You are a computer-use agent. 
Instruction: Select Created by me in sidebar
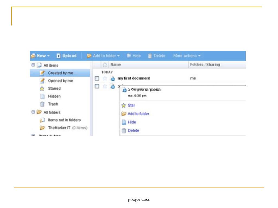60,73
